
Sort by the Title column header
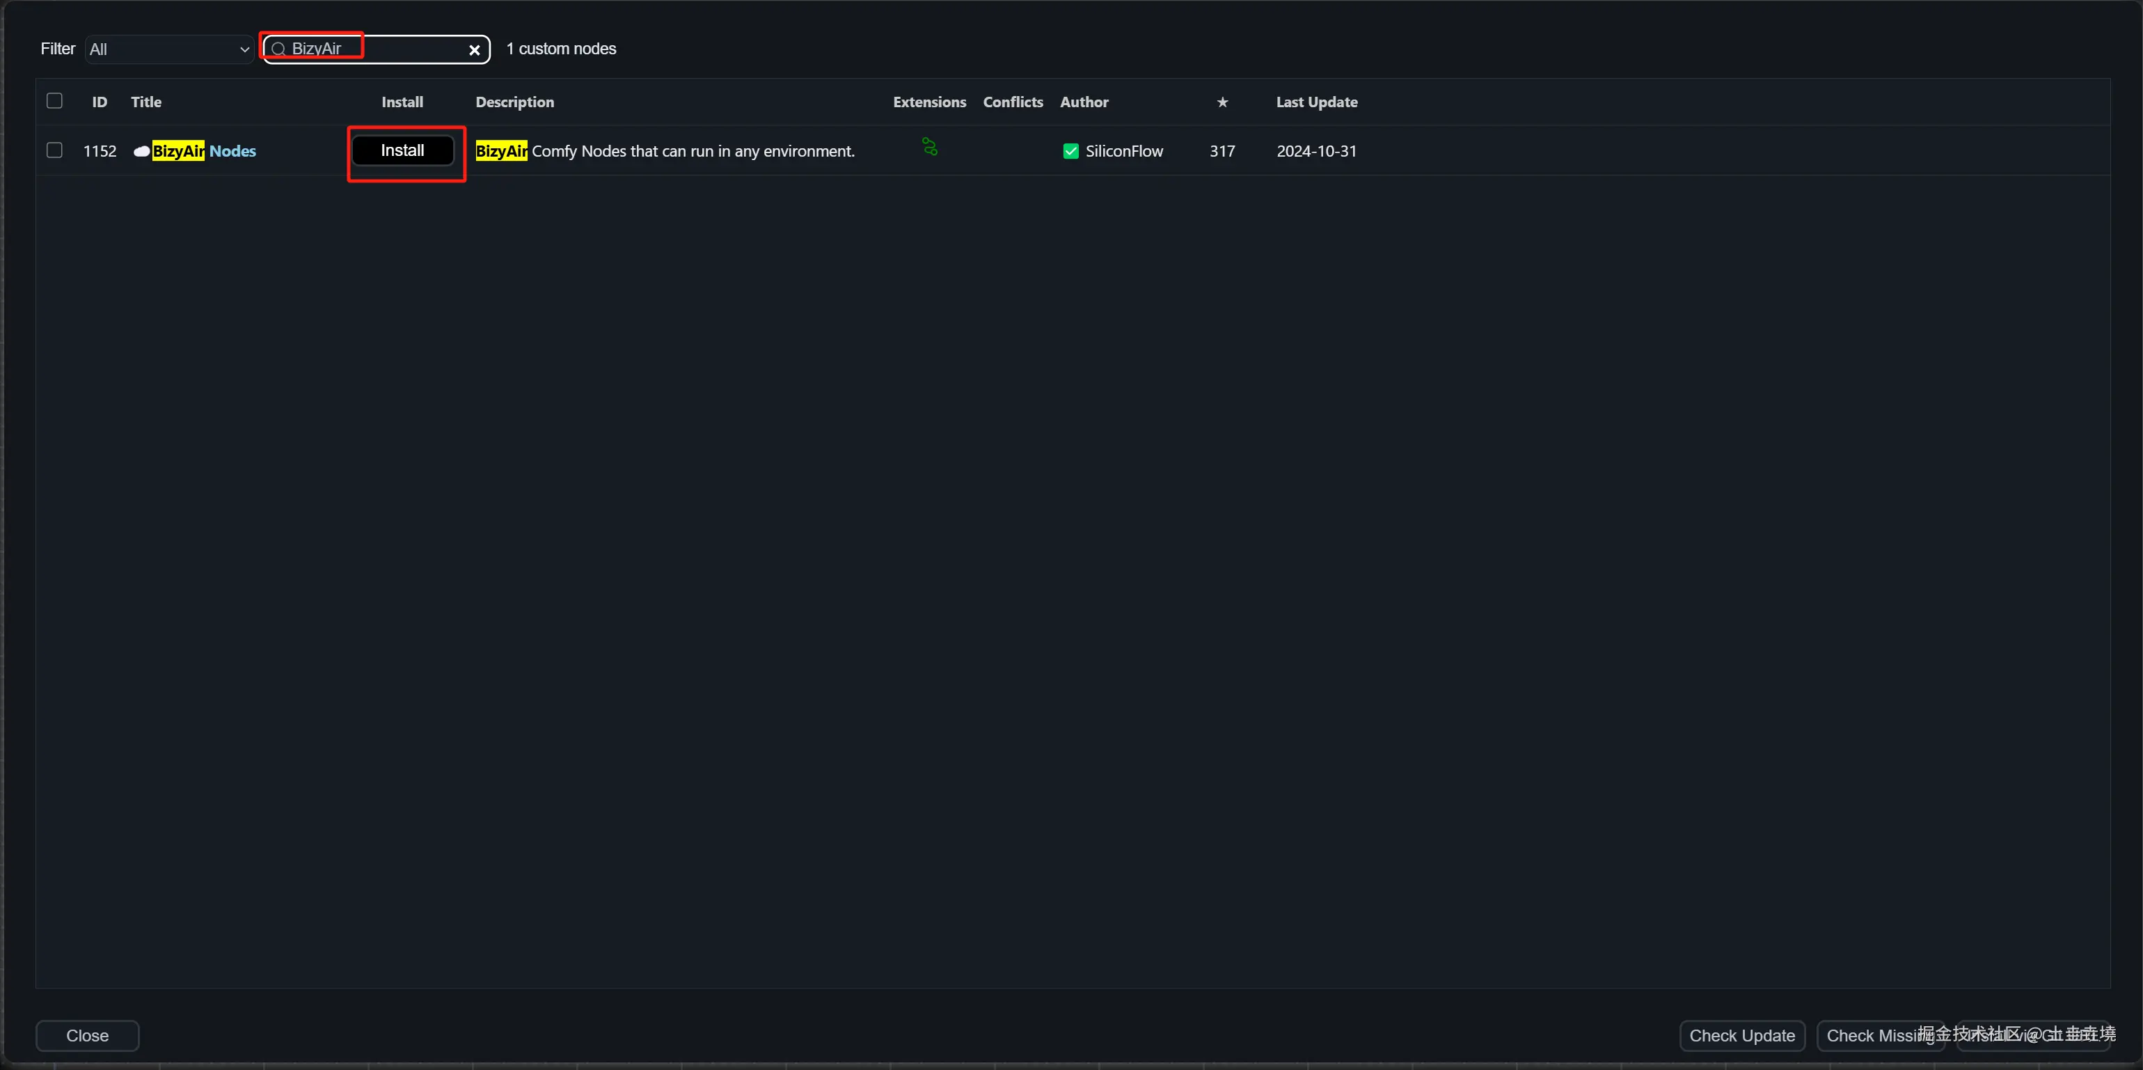point(146,102)
